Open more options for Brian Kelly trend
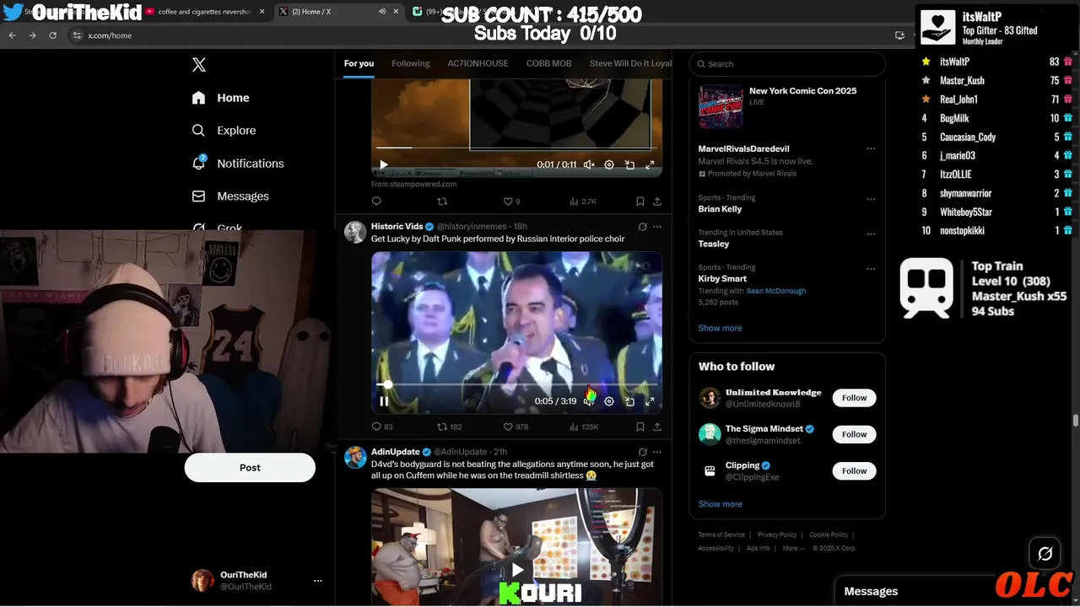Screen dimensions: 1080x607 (x=871, y=199)
